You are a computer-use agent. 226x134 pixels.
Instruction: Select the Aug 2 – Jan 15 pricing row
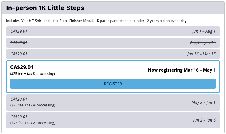[x=113, y=43]
